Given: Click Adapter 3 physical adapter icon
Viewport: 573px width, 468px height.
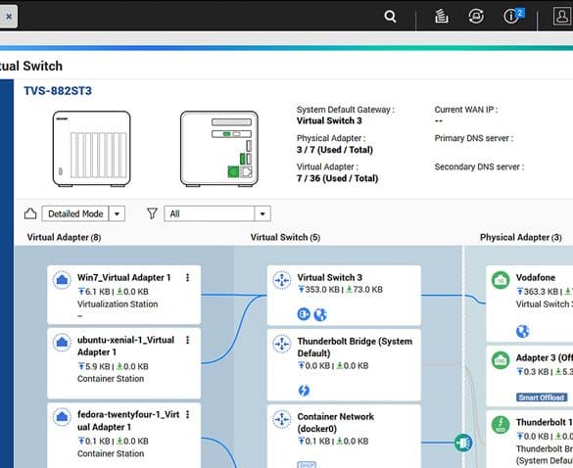Looking at the screenshot, I should [x=501, y=360].
